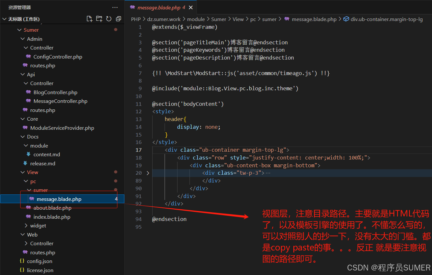
Task: Open routes.php under Admin folder
Action: (43, 65)
